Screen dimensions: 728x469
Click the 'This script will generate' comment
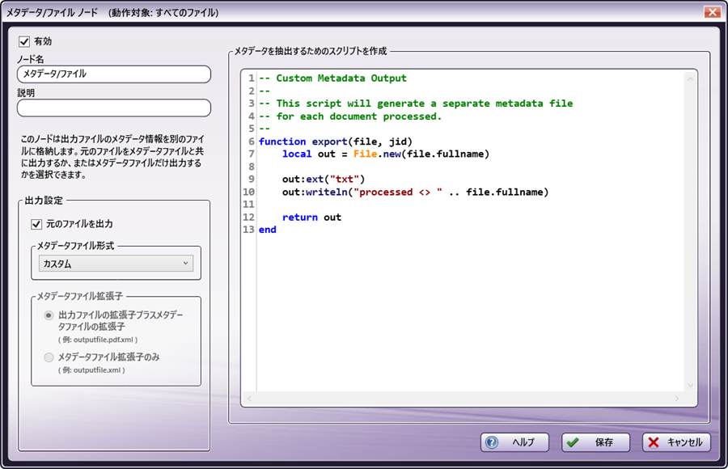coord(416,103)
